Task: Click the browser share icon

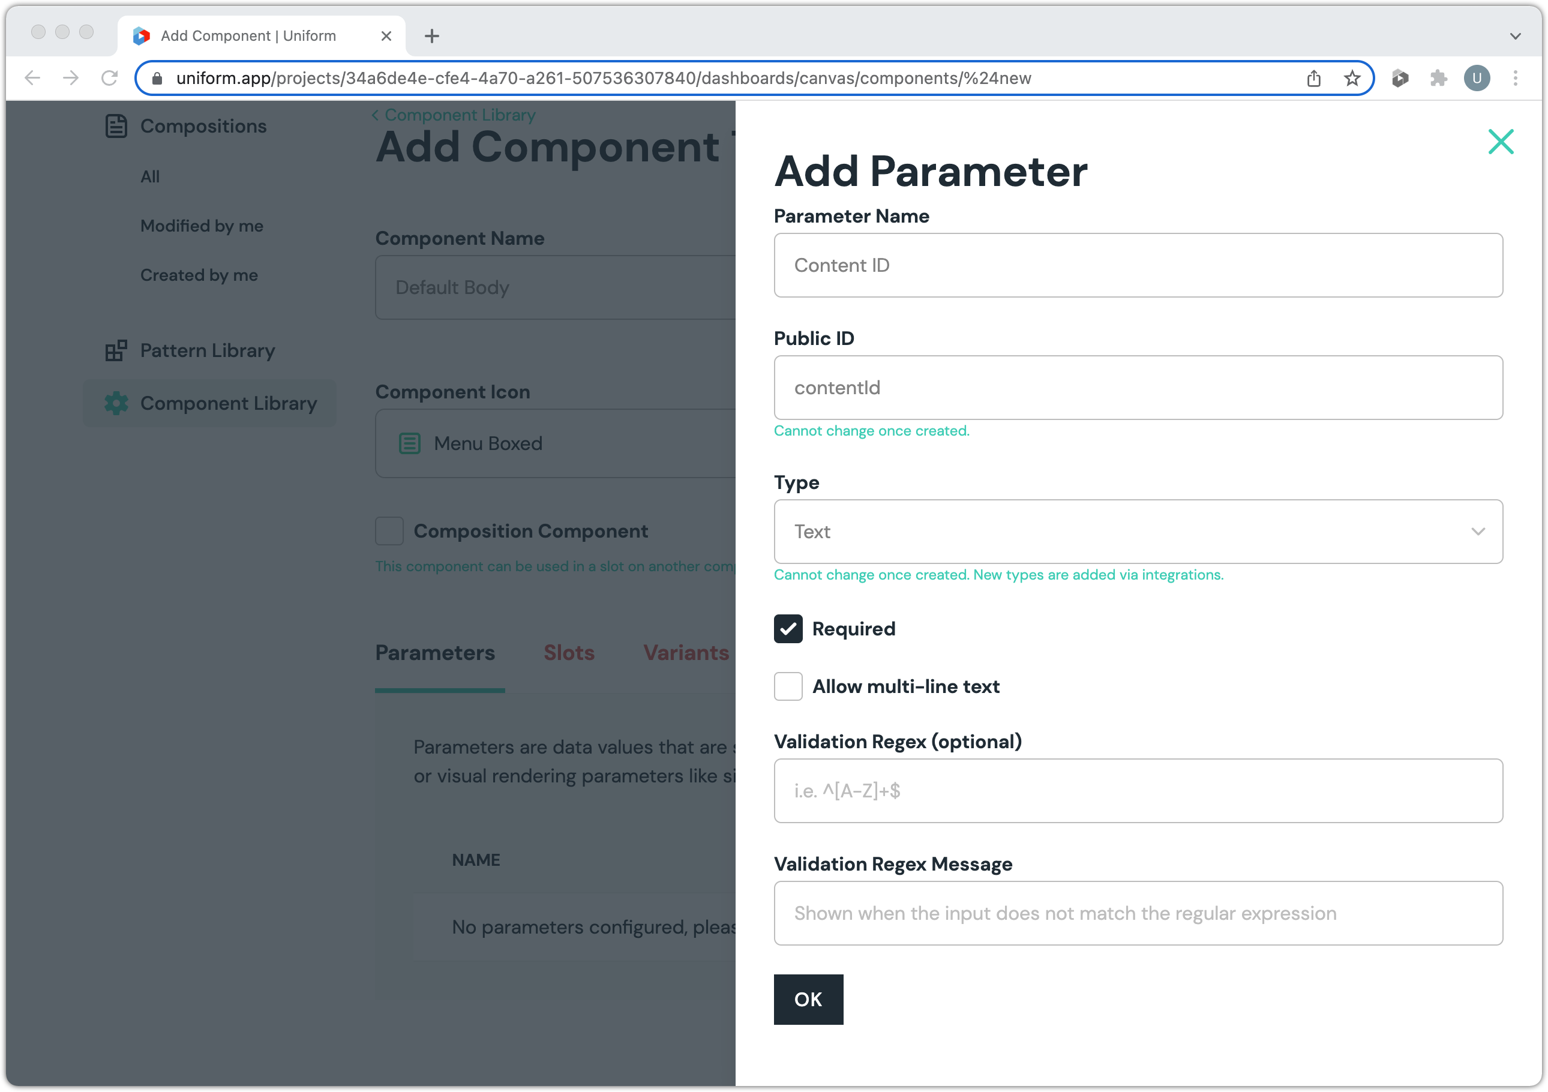Action: point(1313,78)
